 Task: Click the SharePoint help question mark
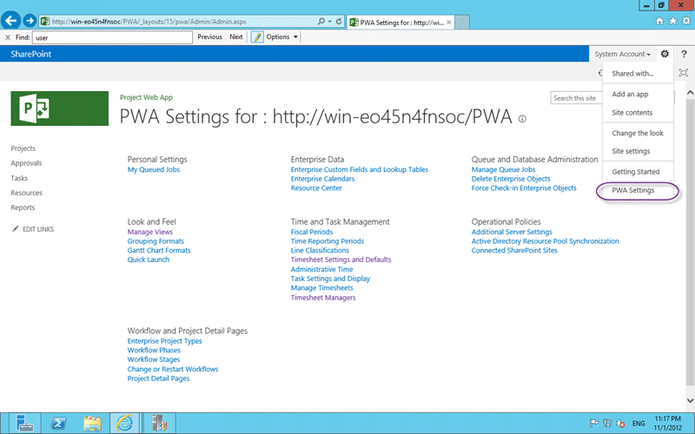pyautogui.click(x=684, y=54)
